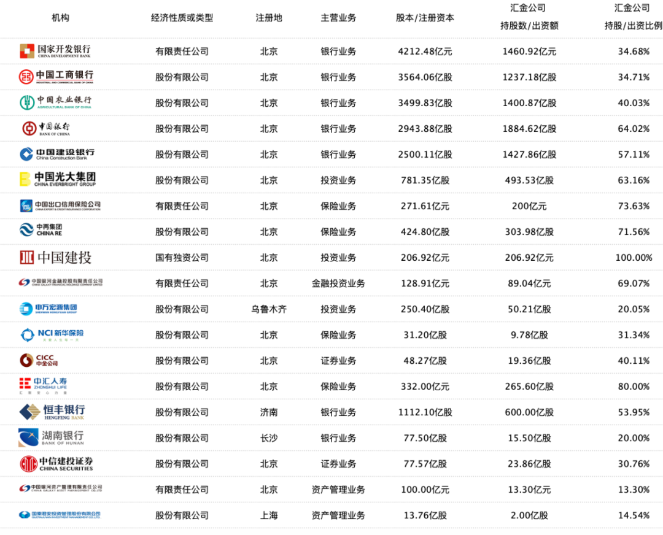This screenshot has height=535, width=663.
Task: Click the 中汇人寿 Zhonghui Life logo
Action: coord(43,387)
